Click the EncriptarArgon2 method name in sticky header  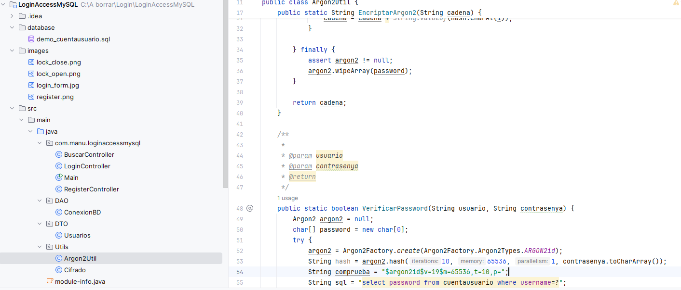(387, 13)
